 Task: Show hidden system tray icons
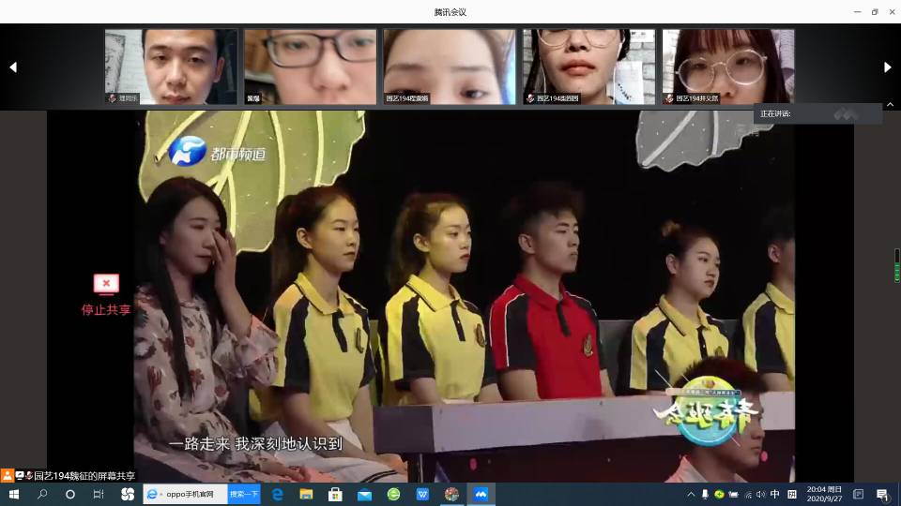(691, 494)
